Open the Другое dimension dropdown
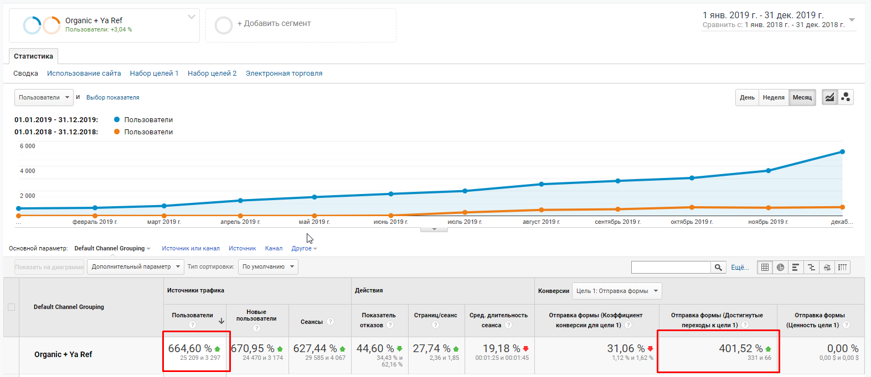871x377 pixels. 304,249
